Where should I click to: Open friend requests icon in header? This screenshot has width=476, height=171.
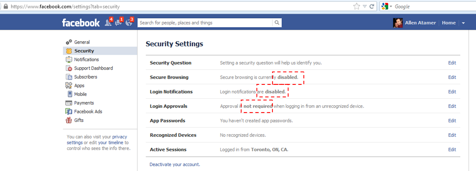108,22
